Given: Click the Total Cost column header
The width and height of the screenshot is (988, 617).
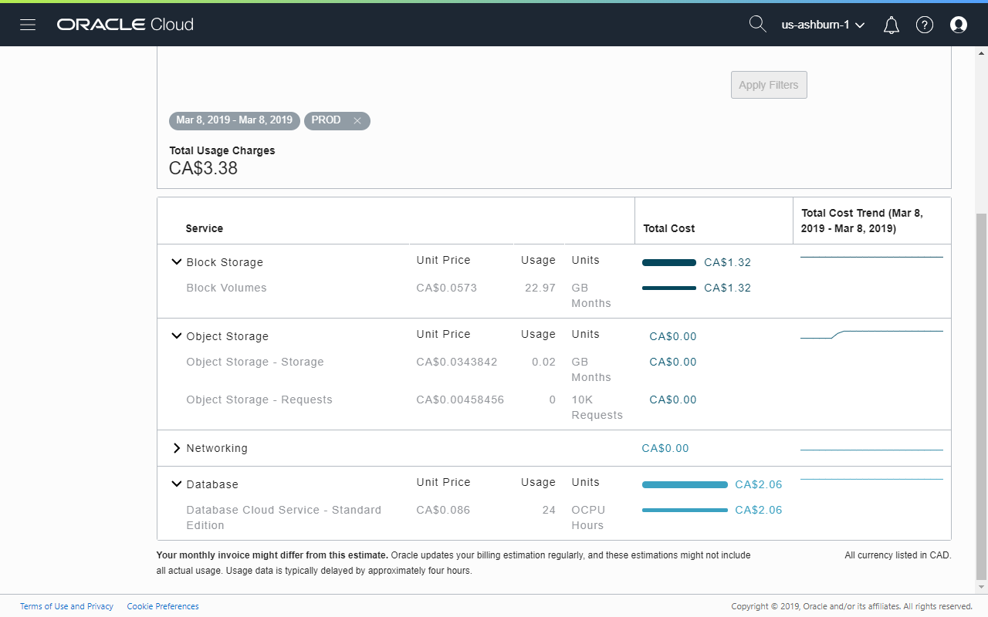Looking at the screenshot, I should tap(669, 228).
